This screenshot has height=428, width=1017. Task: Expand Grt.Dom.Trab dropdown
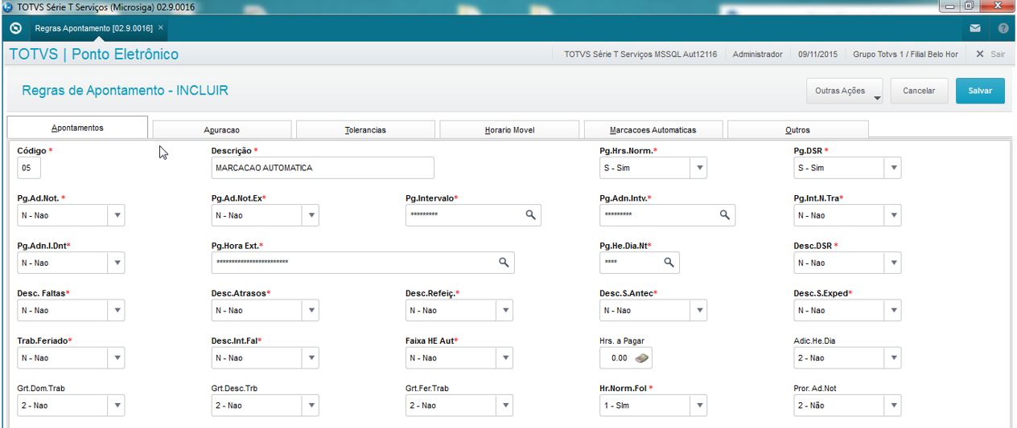117,406
